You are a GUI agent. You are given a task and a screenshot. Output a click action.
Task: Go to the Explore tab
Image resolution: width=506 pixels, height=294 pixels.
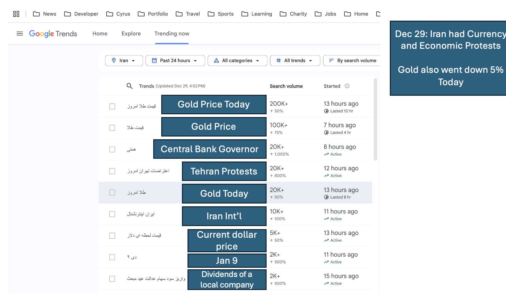[131, 34]
